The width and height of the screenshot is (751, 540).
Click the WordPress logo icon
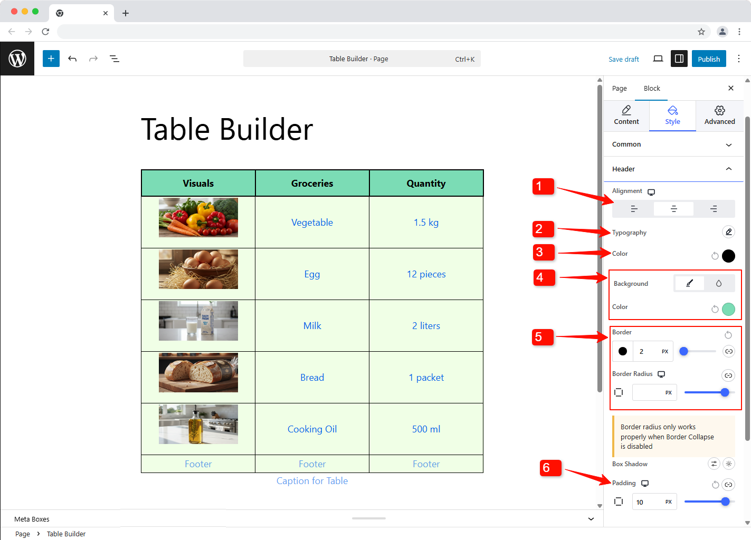[x=17, y=59]
